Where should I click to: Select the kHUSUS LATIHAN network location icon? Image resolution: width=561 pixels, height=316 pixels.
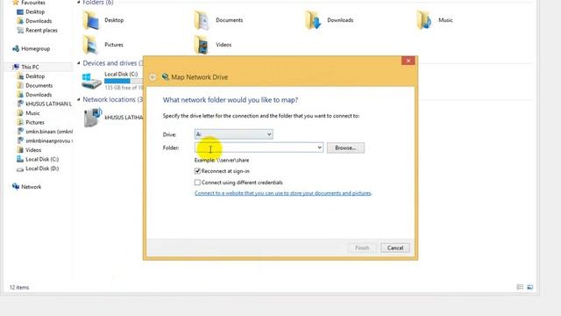pos(93,117)
